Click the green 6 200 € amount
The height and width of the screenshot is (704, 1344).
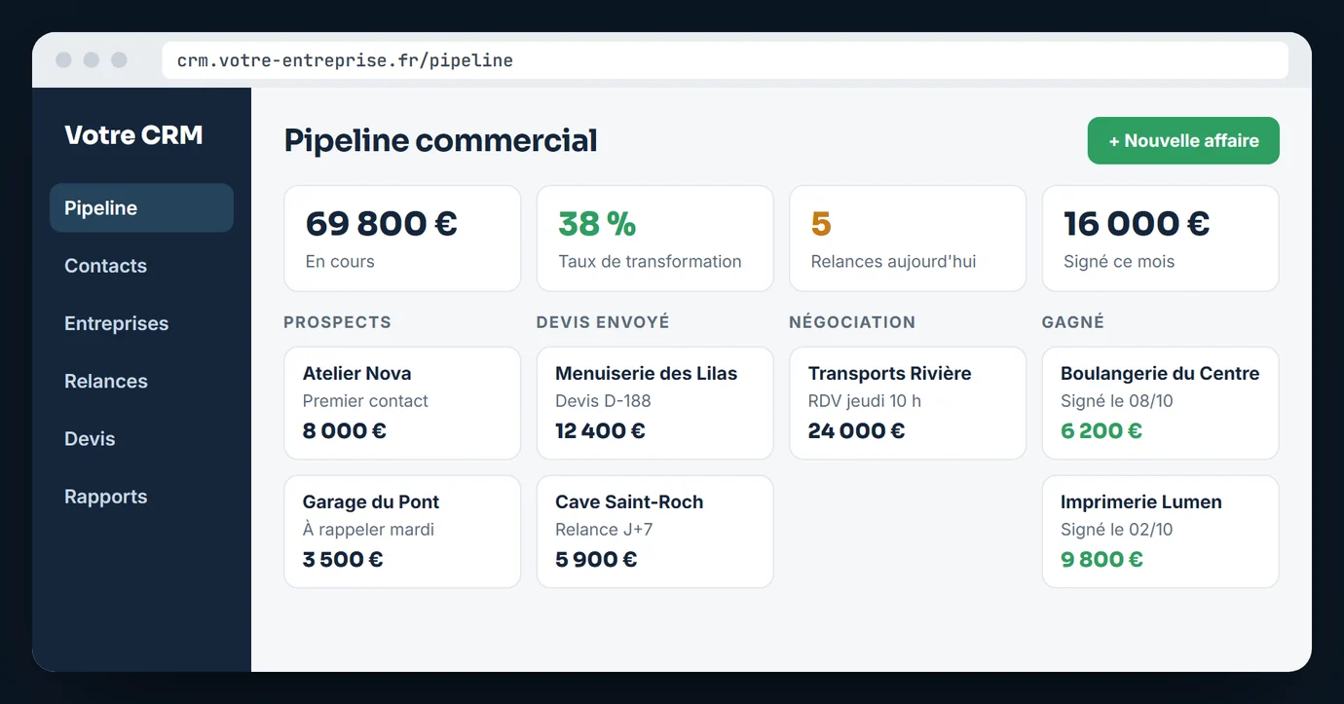click(x=1101, y=430)
